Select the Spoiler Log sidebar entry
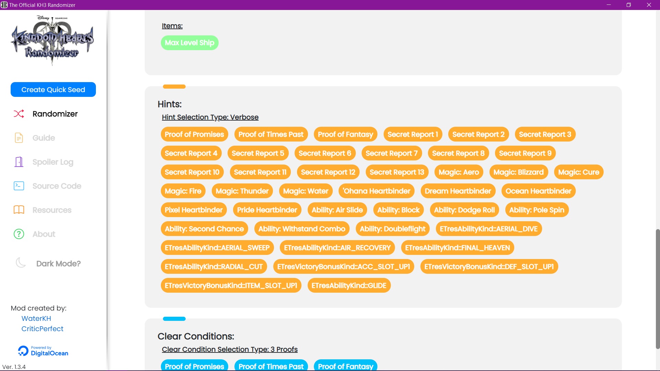Screen dimensions: 660x371 [52, 162]
